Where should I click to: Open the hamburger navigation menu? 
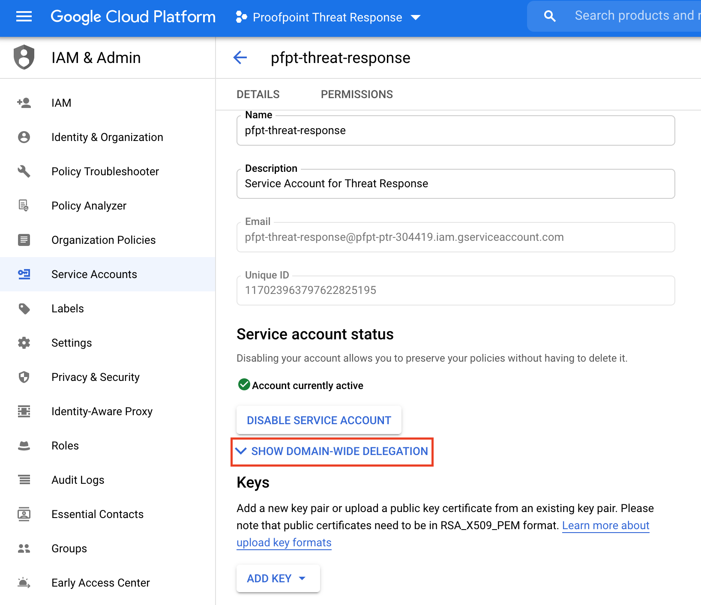pos(24,17)
